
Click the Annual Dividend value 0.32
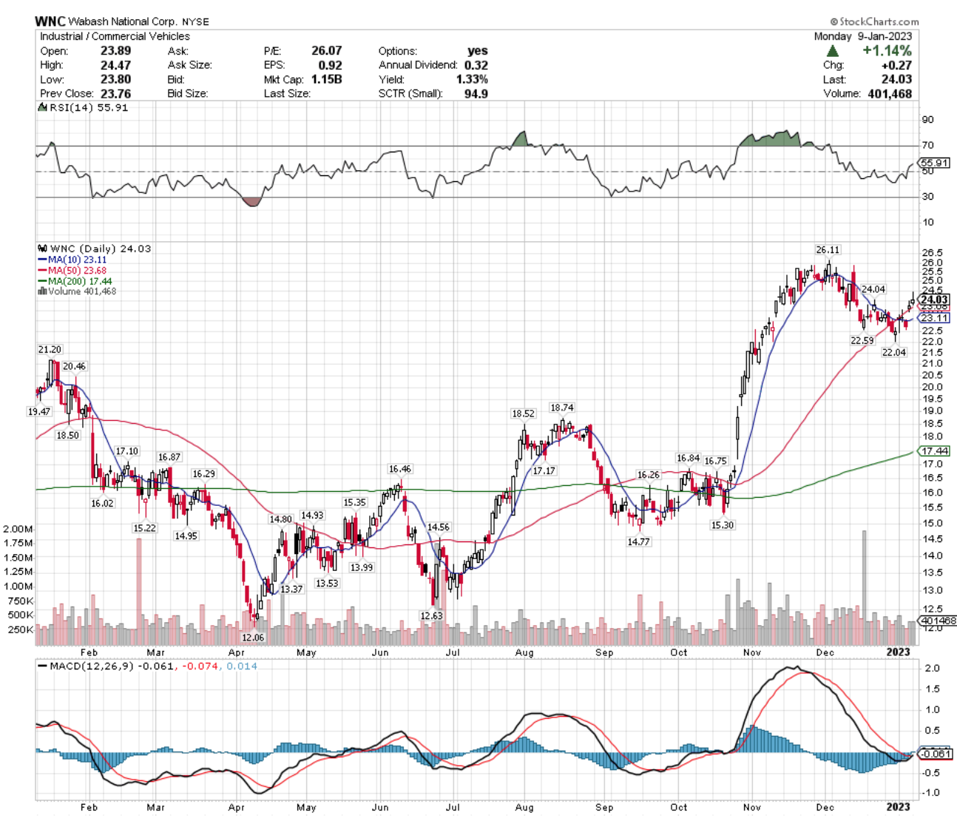pyautogui.click(x=476, y=65)
